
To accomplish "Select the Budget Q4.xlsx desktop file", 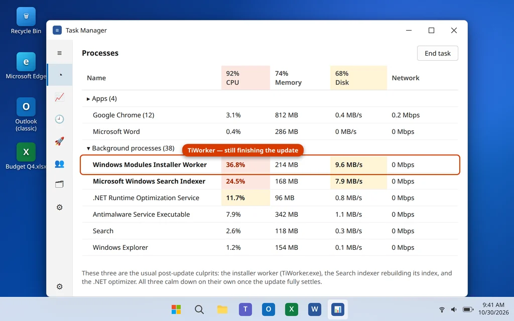I will pos(26,156).
